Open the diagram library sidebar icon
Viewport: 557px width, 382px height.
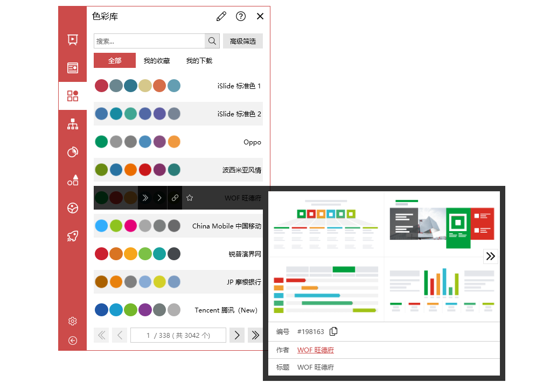point(73,67)
